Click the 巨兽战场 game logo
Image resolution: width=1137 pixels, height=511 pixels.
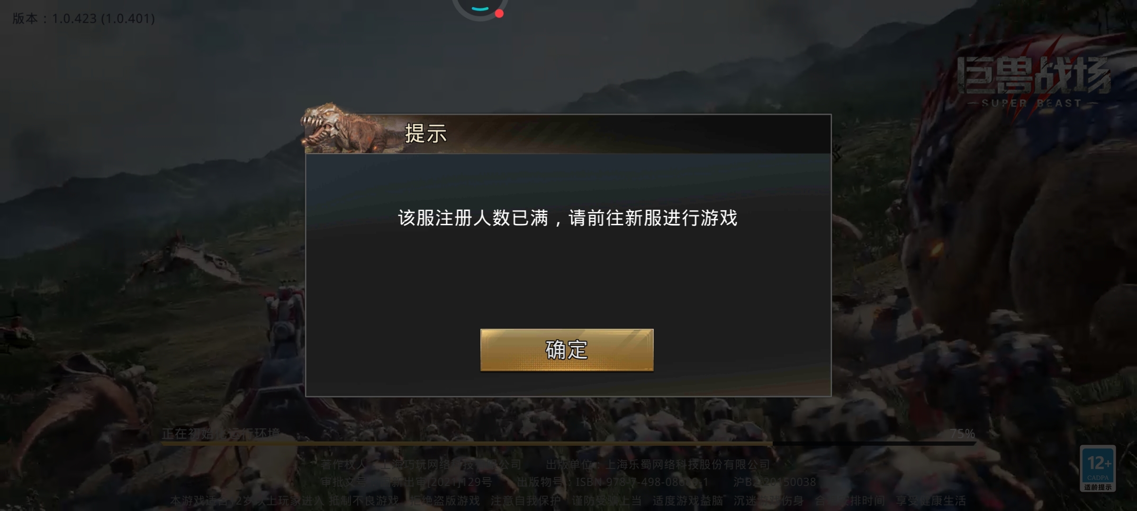[1033, 76]
